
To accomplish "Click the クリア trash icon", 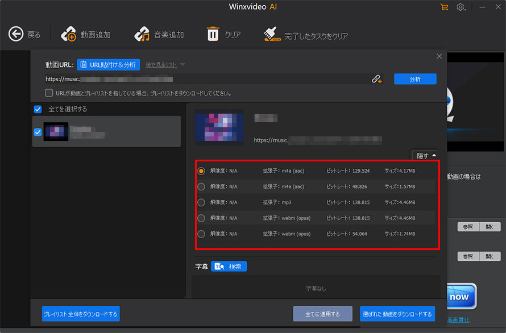I will click(x=213, y=34).
